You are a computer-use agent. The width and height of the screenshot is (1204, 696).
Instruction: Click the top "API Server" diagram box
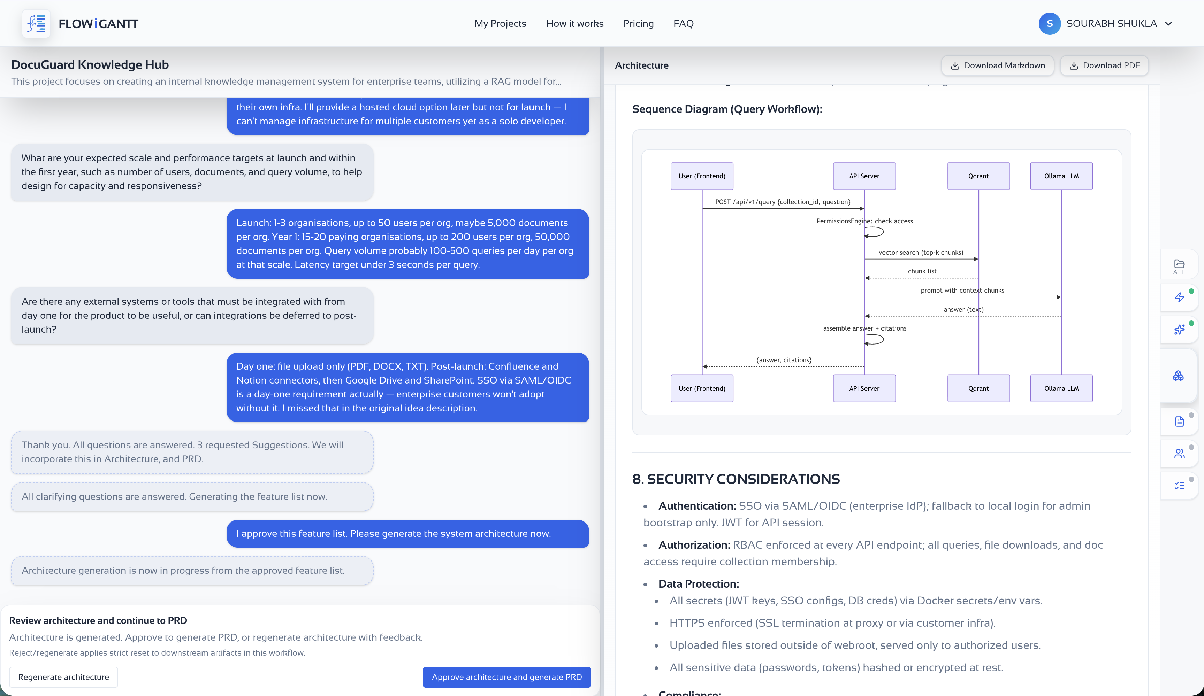tap(864, 176)
